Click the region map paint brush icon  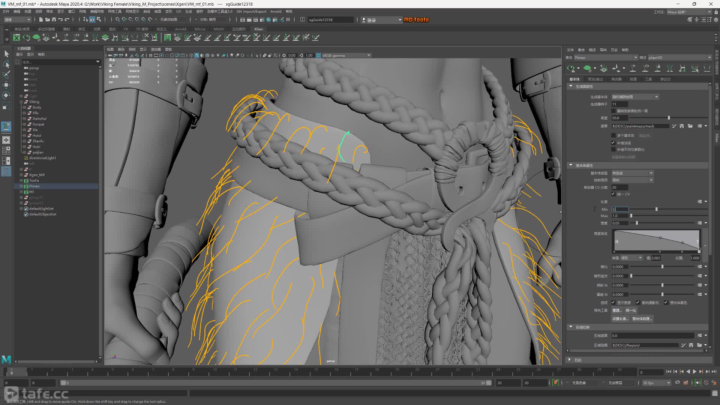pos(683,345)
